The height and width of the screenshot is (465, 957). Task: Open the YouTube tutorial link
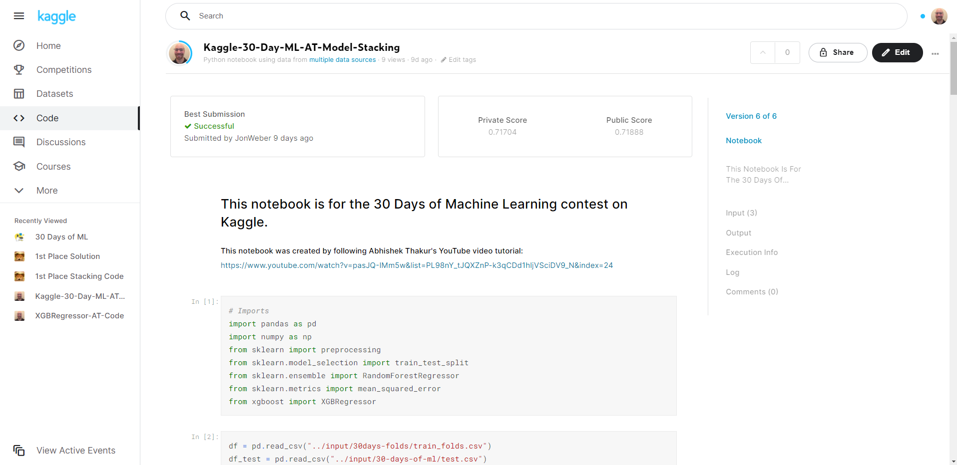(417, 265)
